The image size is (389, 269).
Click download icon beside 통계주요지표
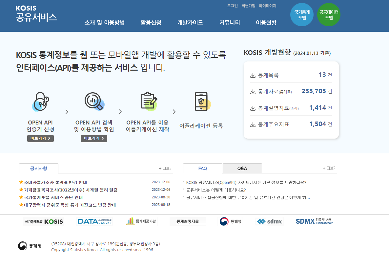pyautogui.click(x=253, y=124)
